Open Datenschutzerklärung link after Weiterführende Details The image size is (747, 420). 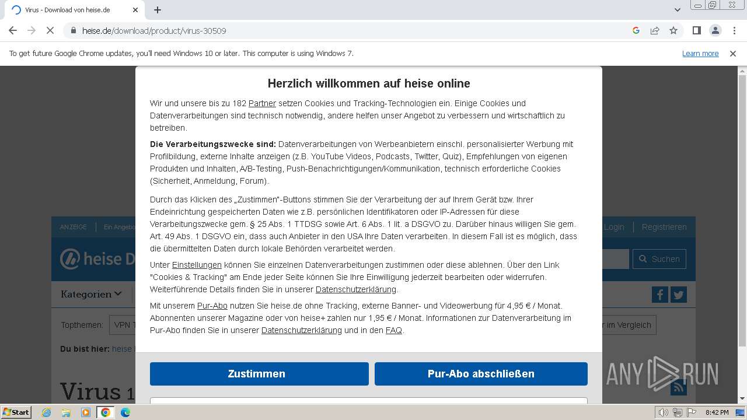pos(356,289)
